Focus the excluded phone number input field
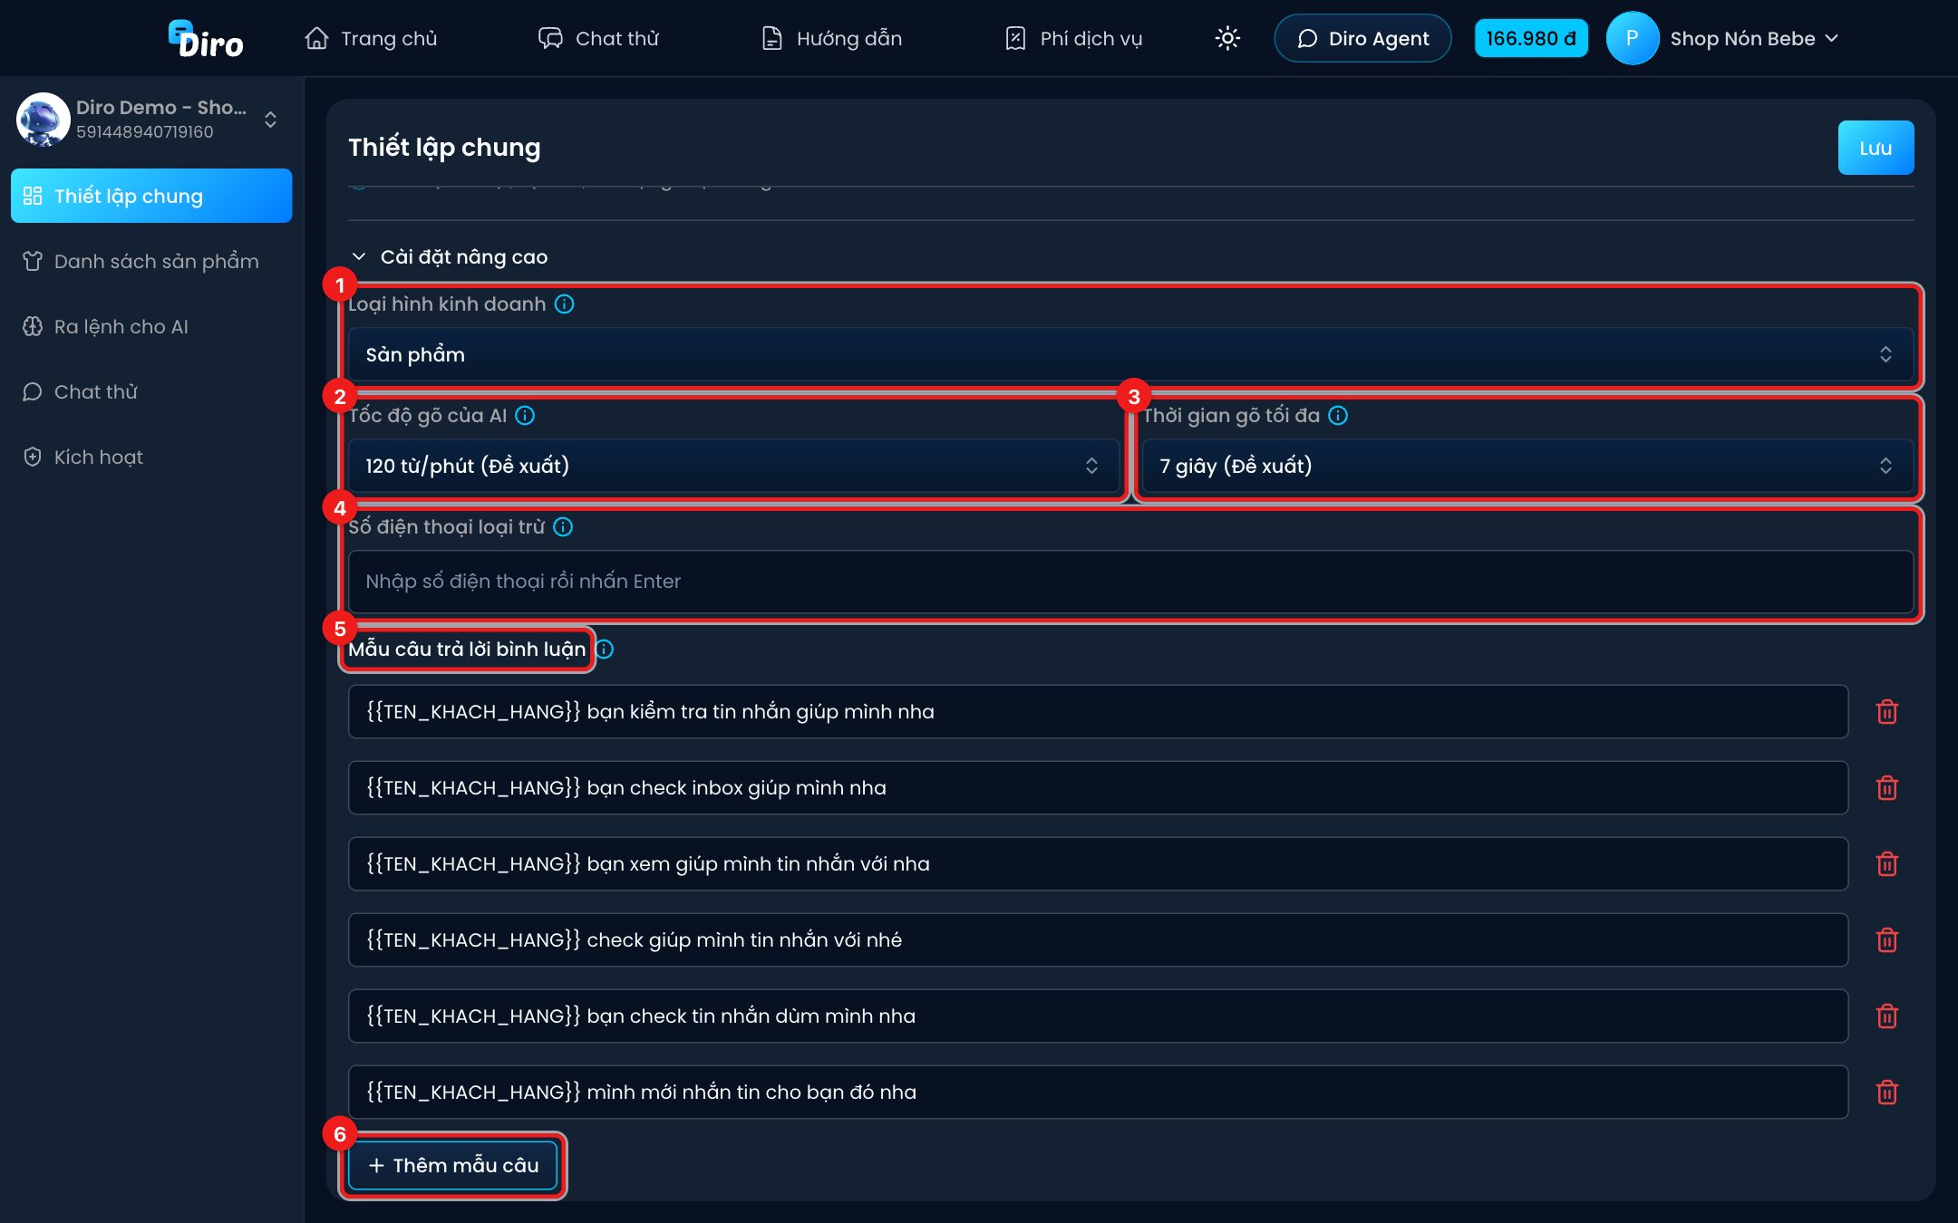 click(x=1130, y=582)
